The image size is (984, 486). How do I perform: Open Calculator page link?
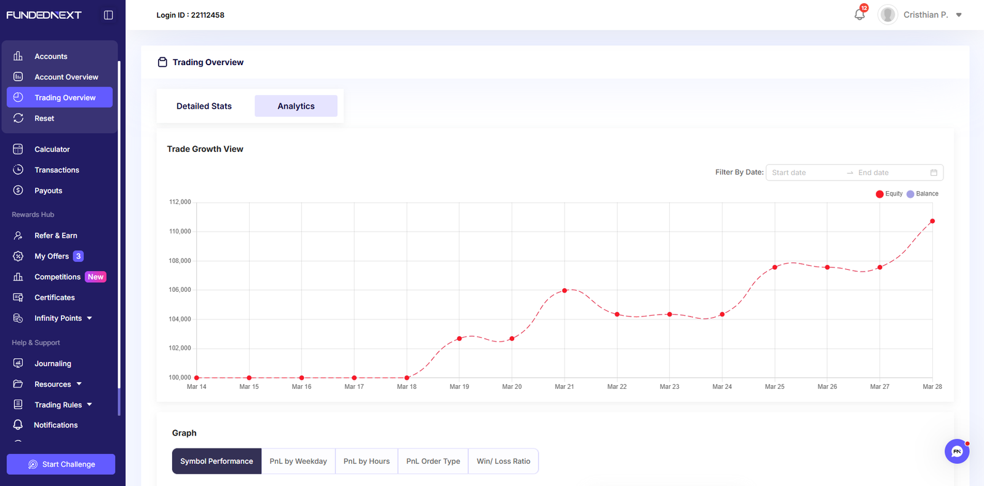(x=52, y=149)
